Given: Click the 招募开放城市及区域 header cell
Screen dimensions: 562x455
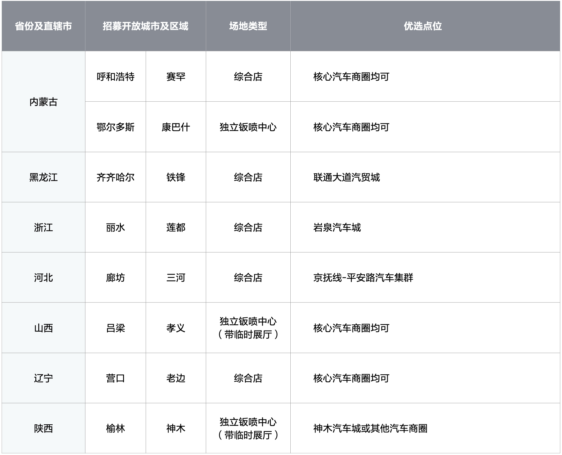Looking at the screenshot, I should [145, 26].
